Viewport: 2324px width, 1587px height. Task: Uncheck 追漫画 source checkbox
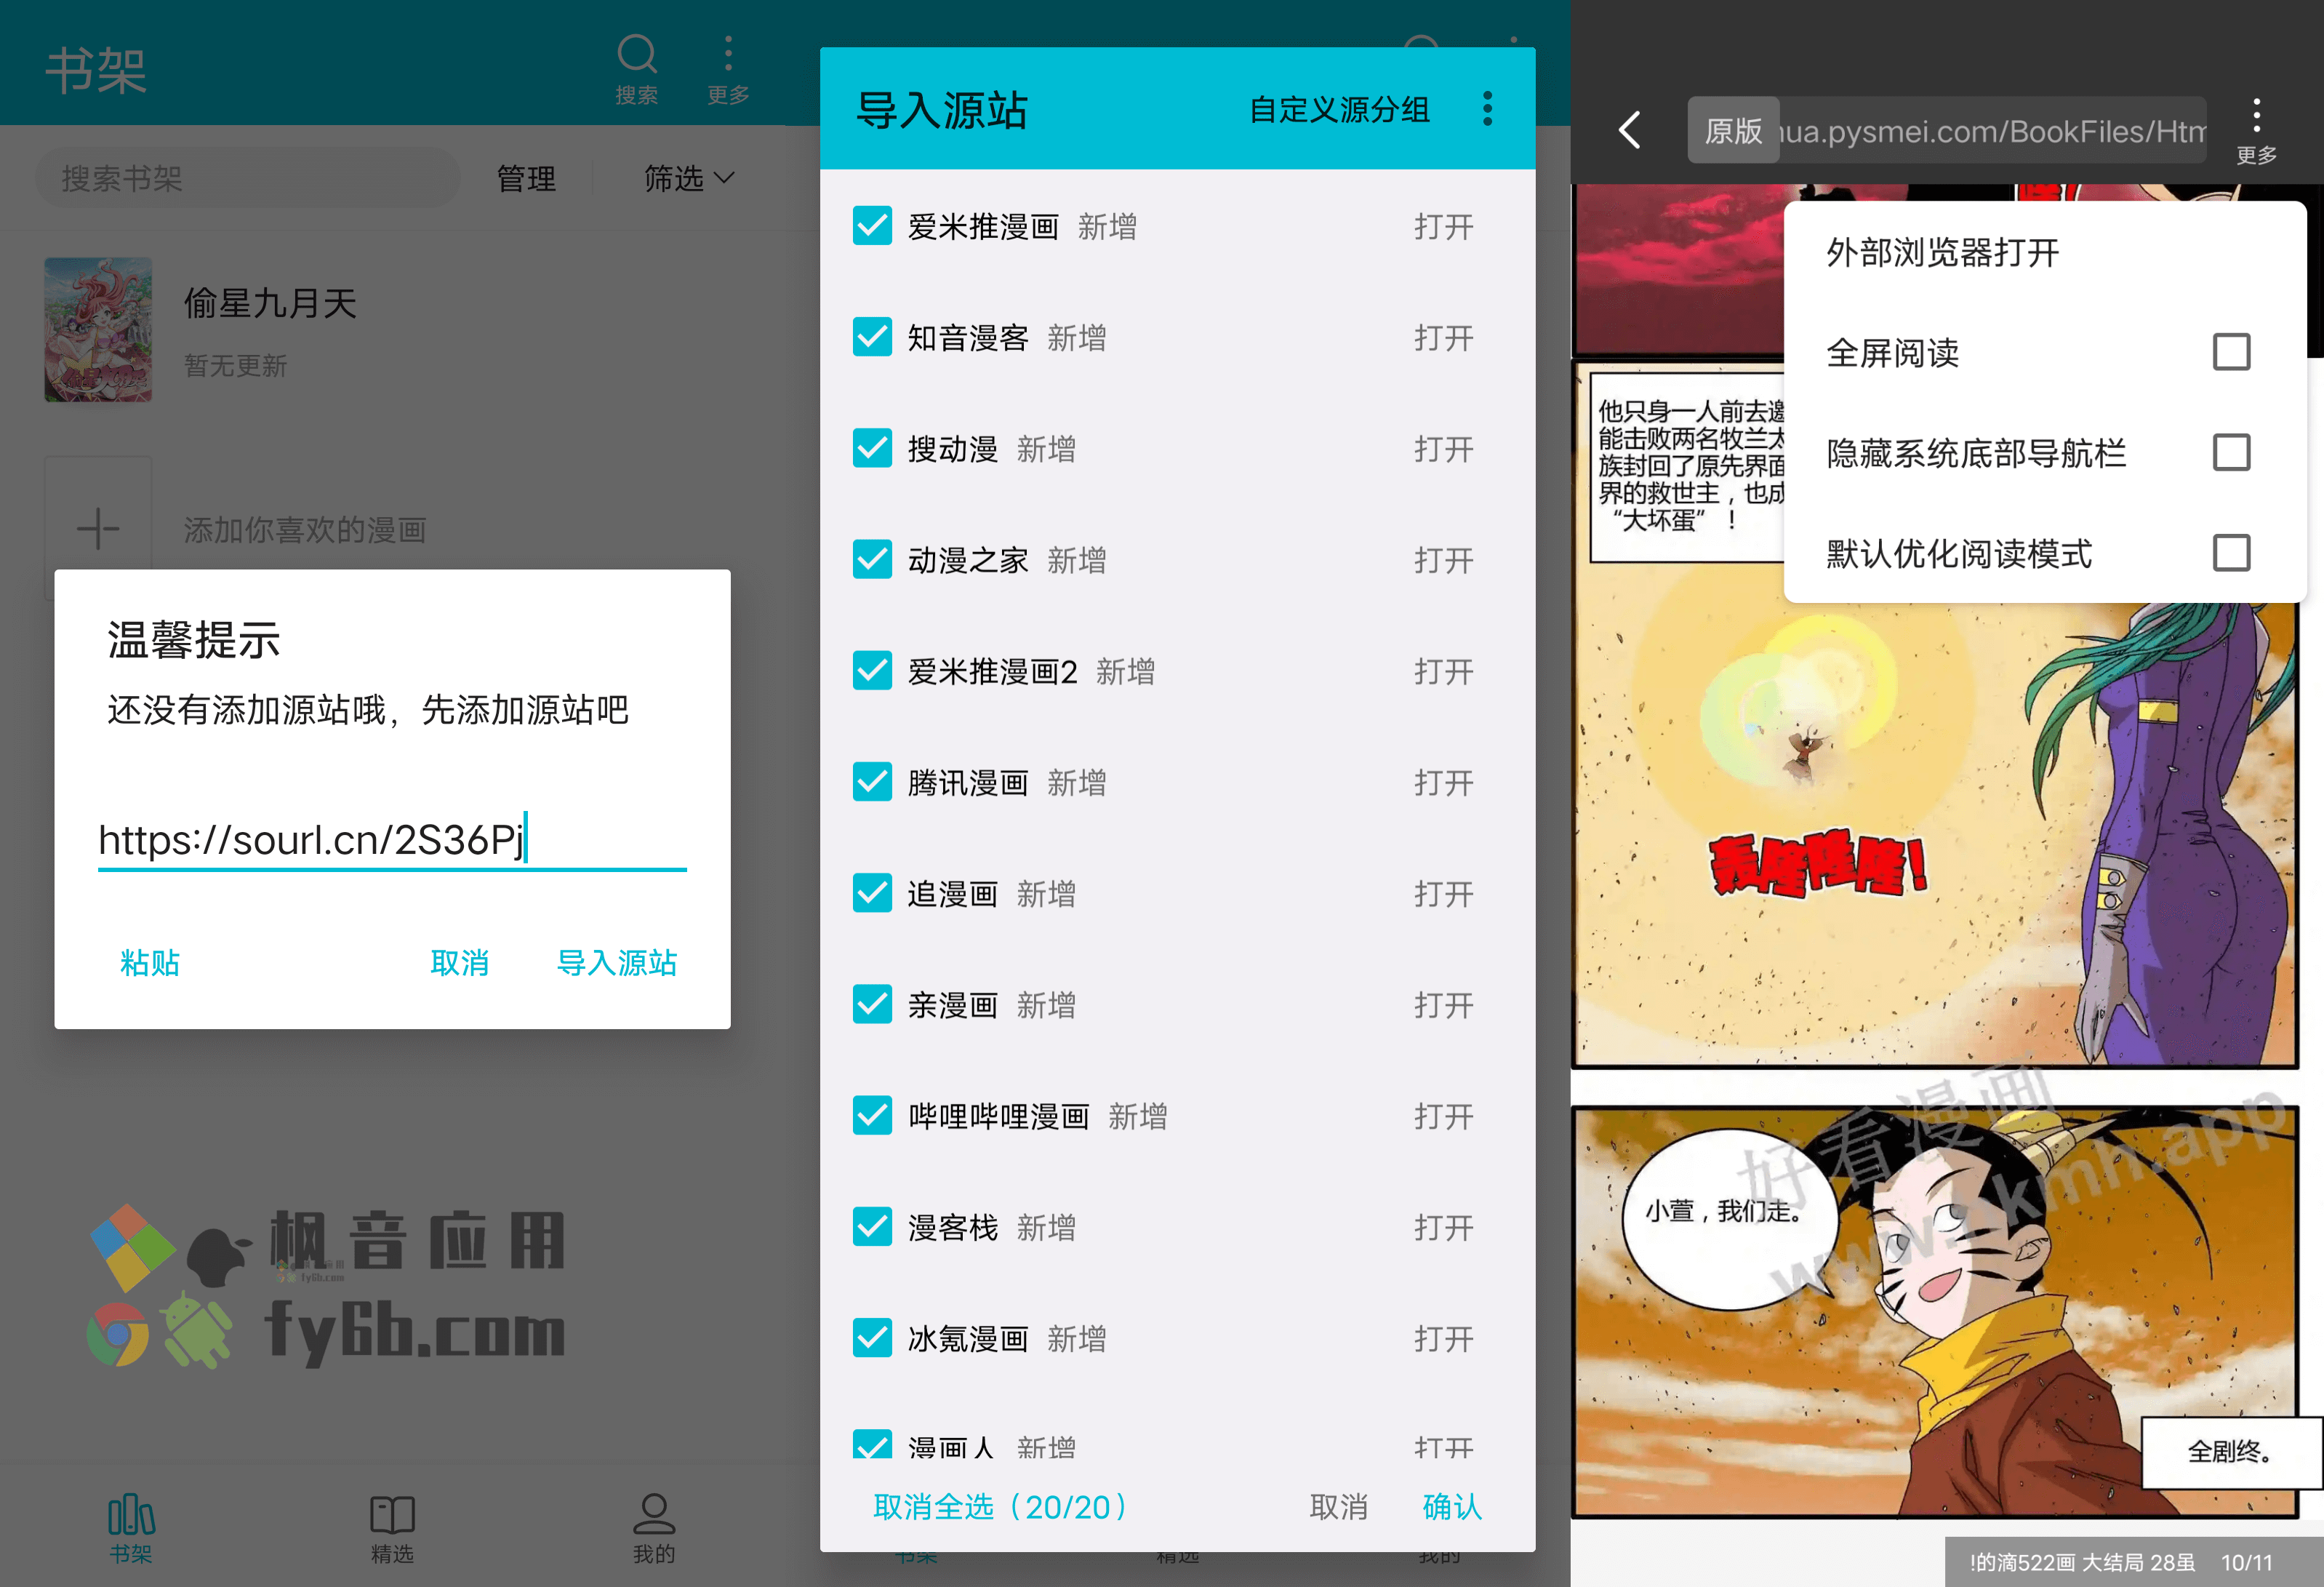[872, 893]
